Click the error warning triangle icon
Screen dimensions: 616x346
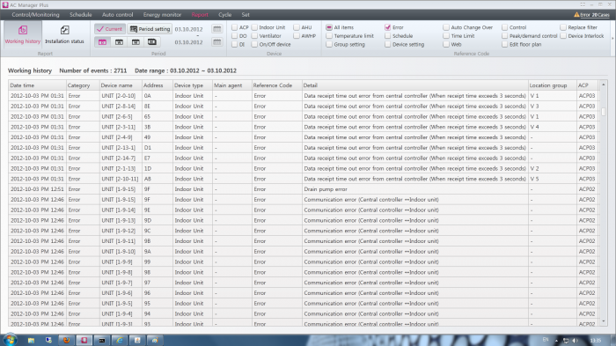pos(576,15)
